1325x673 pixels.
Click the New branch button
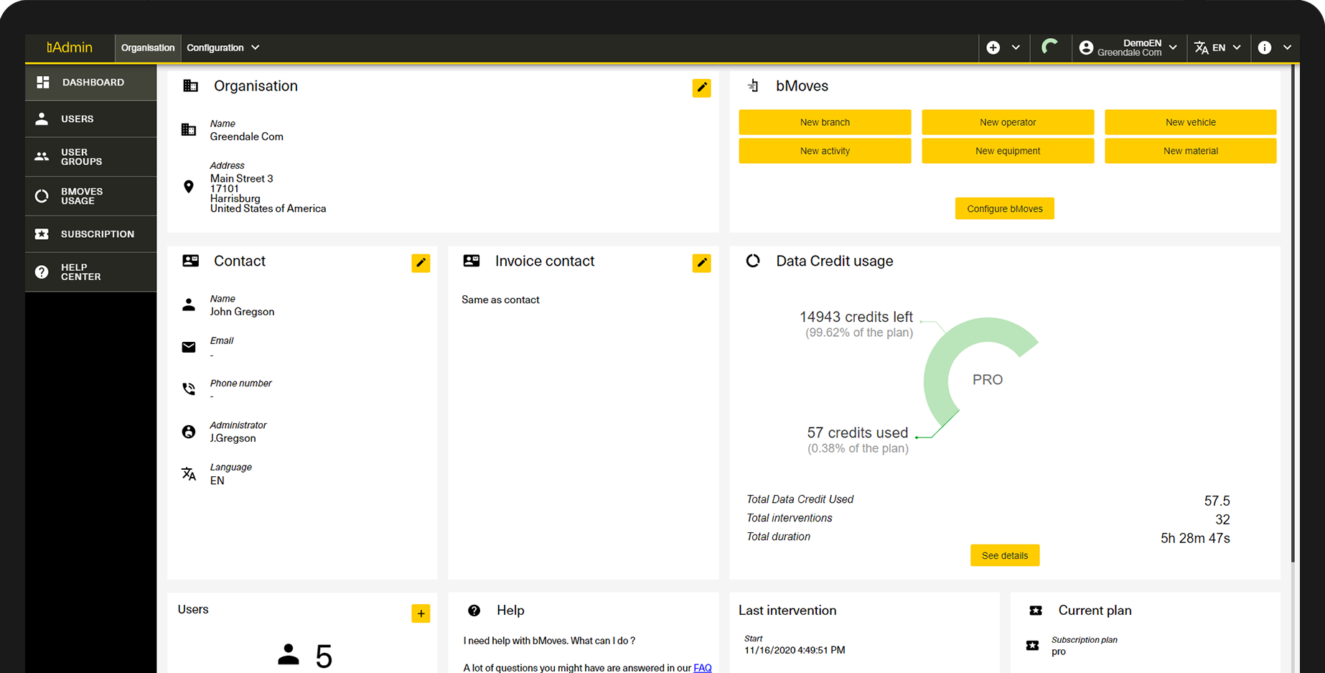pyautogui.click(x=825, y=122)
